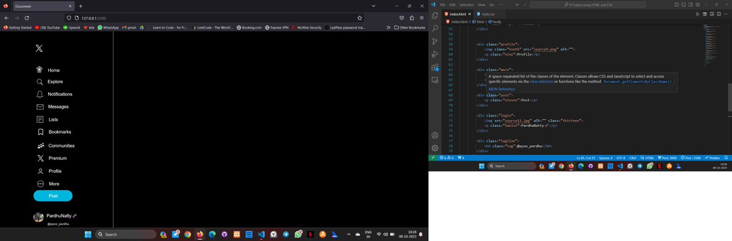Open the Source Control view in VS Code
This screenshot has height=241, width=732.
point(435,41)
